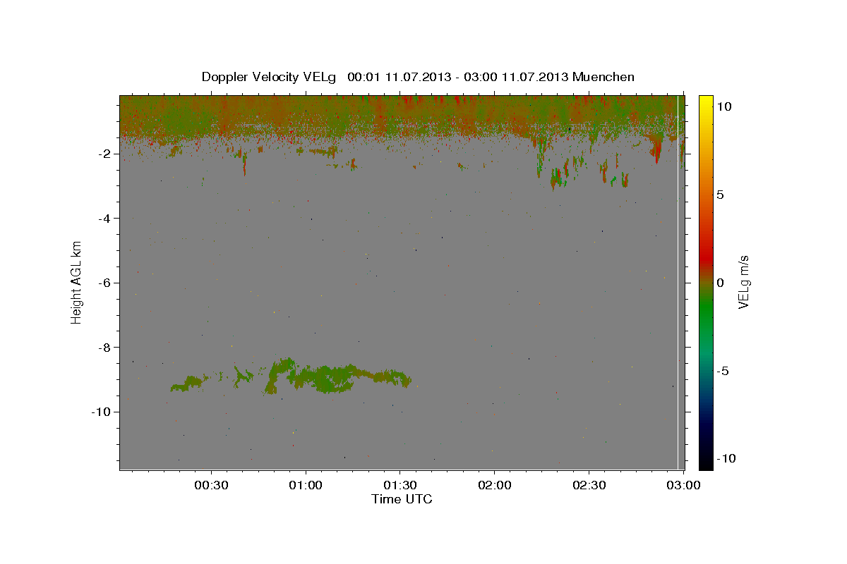Click the colorbar value 5 label
Viewport: 847px width, 564px height.
point(720,195)
